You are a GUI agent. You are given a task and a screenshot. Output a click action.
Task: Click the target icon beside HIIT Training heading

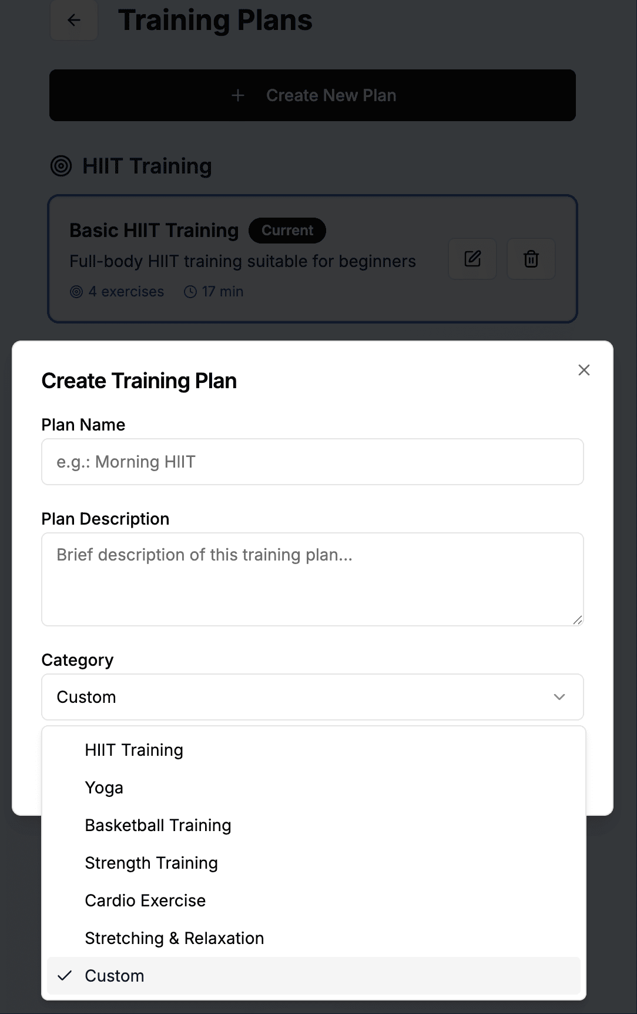point(61,166)
